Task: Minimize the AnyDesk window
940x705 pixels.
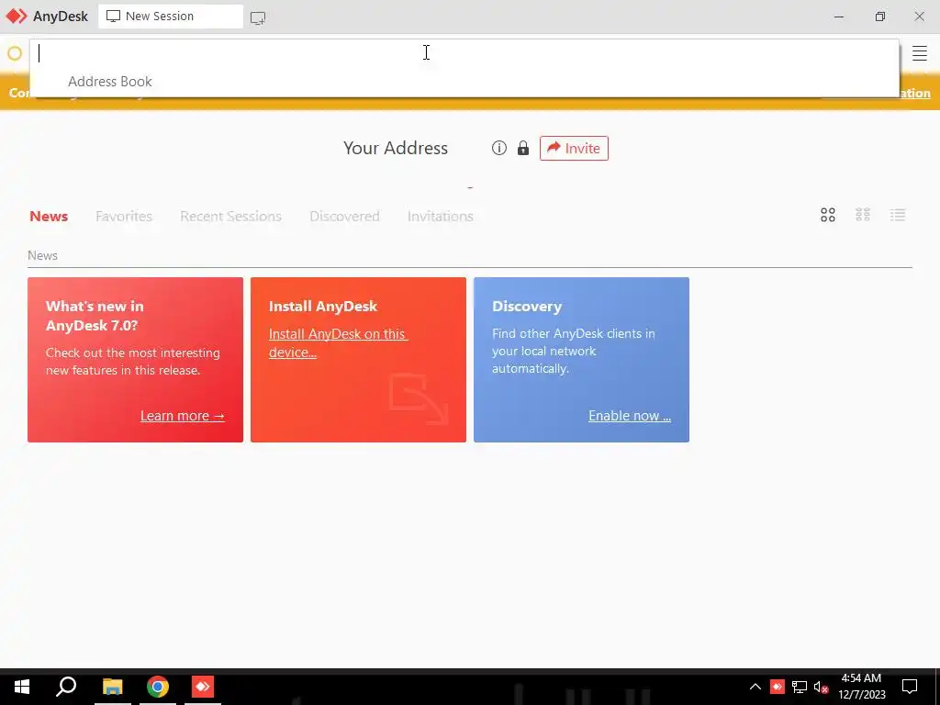Action: (x=839, y=17)
